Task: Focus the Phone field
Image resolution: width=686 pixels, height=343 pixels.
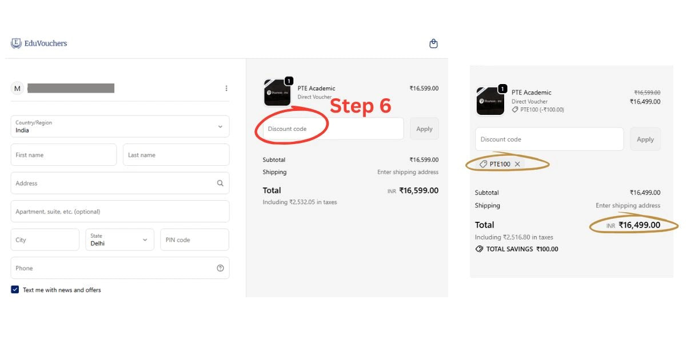Action: (120, 268)
